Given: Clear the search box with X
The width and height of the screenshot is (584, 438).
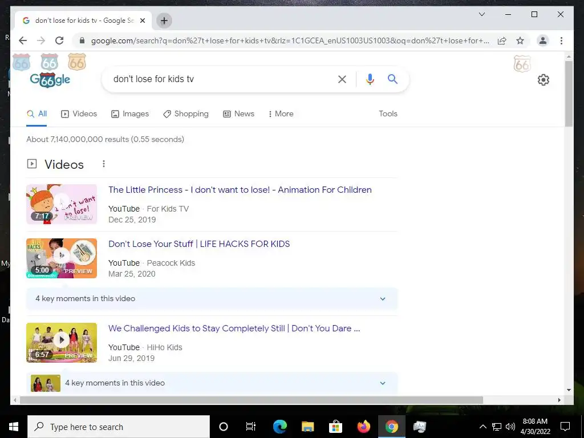Looking at the screenshot, I should 342,79.
